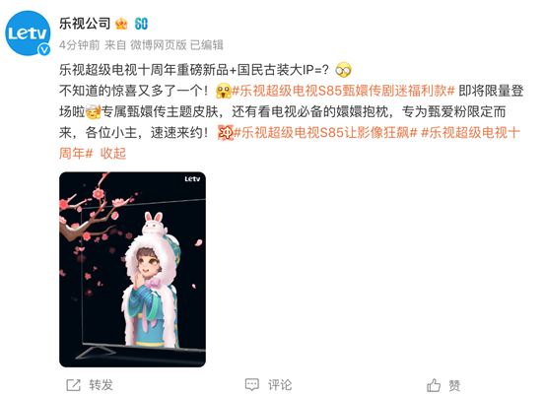Screen dimensions: 545x397
Task: Collapse the post with 收起
Action: 113,153
